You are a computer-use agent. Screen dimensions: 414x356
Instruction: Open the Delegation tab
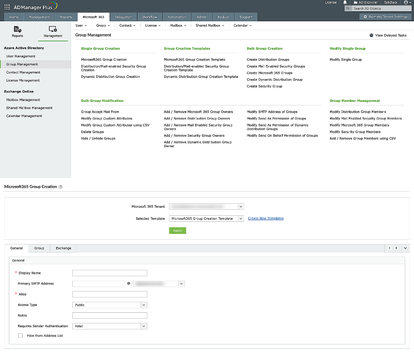[x=123, y=17]
